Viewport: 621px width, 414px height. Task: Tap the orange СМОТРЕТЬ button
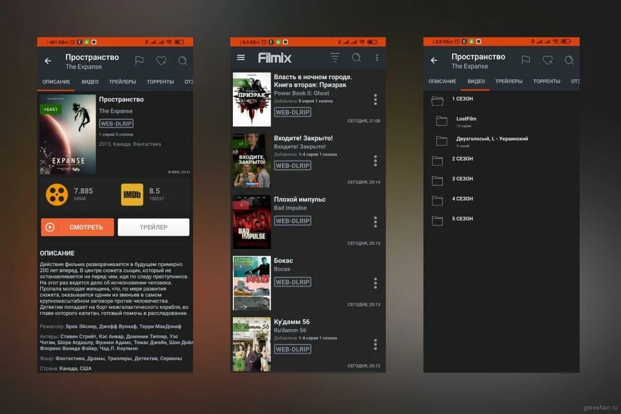pyautogui.click(x=78, y=227)
